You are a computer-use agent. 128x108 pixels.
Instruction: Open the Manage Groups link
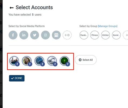[x=107, y=26]
